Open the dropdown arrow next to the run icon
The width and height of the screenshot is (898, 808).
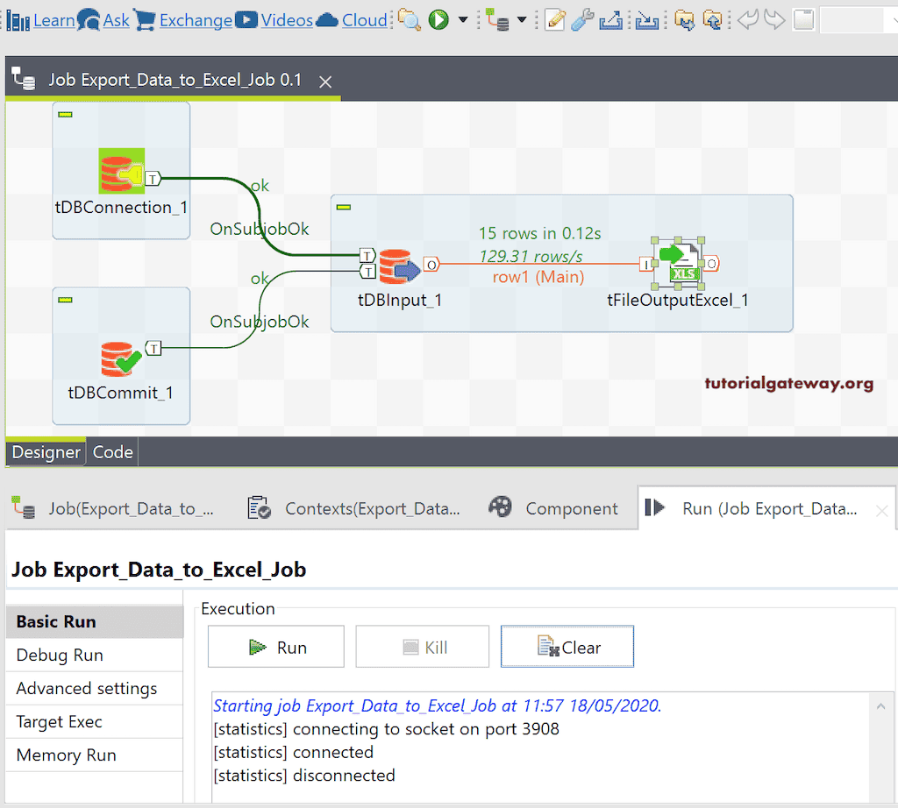pos(461,19)
